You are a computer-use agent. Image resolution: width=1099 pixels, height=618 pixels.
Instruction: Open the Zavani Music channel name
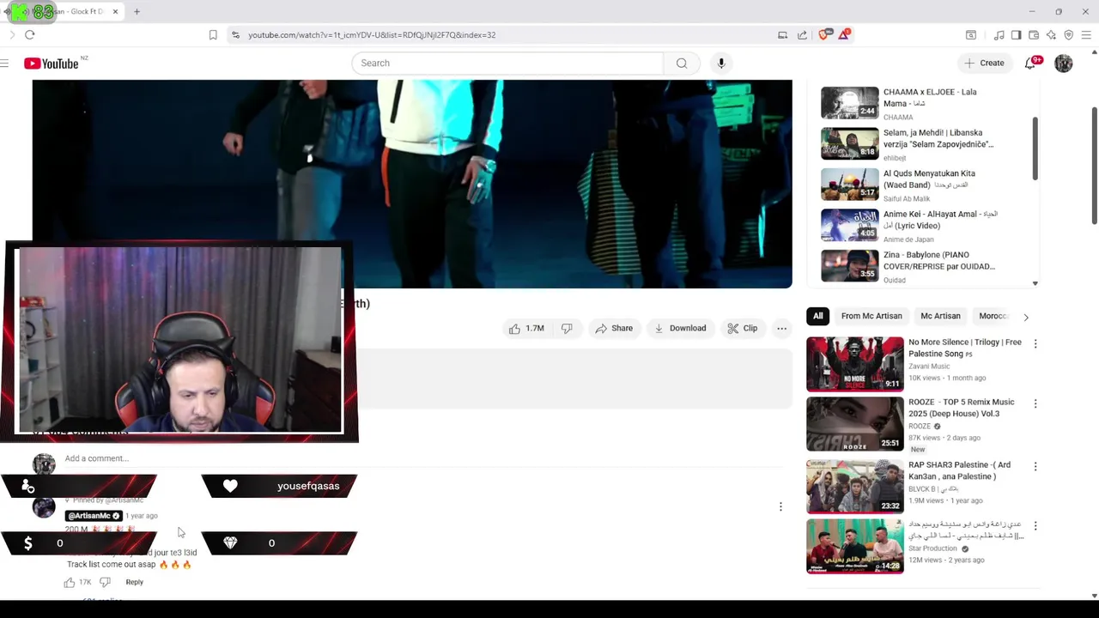tap(929, 367)
